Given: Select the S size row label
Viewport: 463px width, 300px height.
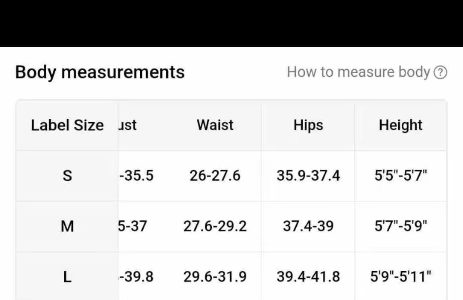Looking at the screenshot, I should point(67,176).
